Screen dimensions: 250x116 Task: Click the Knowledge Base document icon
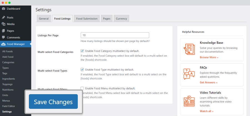(x=189, y=49)
